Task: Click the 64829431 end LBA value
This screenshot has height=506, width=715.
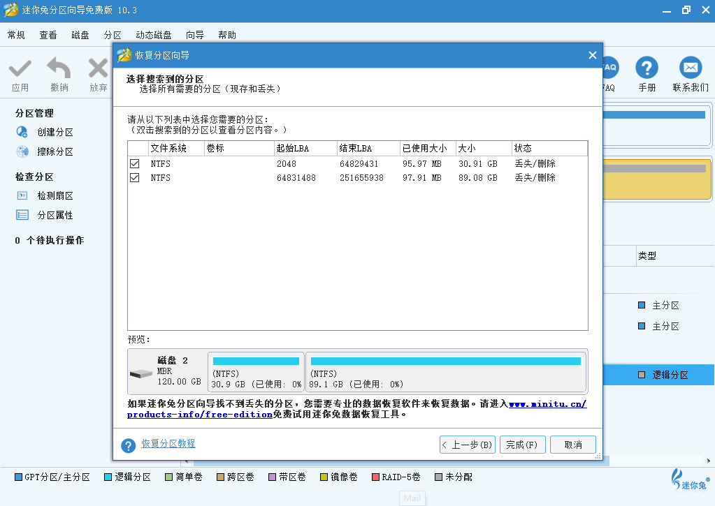Action: pyautogui.click(x=359, y=164)
